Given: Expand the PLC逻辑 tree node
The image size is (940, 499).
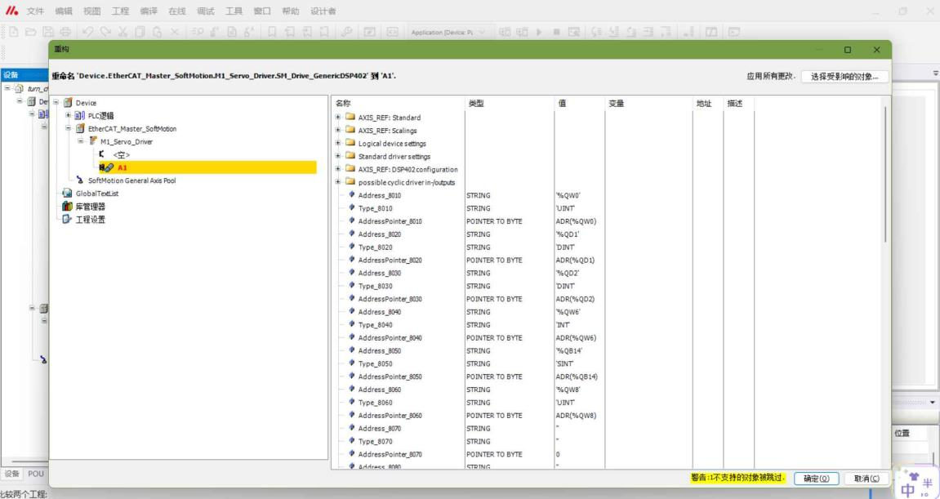Looking at the screenshot, I should coord(70,116).
